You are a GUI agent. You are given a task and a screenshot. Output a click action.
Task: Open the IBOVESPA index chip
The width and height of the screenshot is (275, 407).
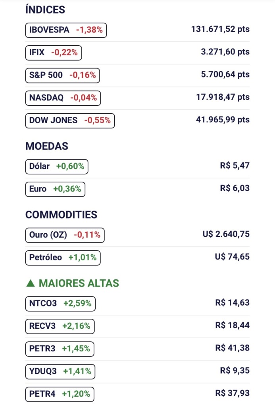pos(66,30)
